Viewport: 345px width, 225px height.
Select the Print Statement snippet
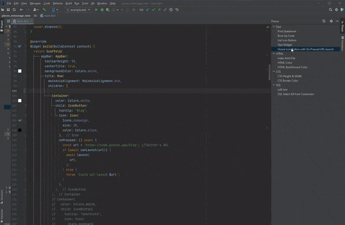[287, 32]
